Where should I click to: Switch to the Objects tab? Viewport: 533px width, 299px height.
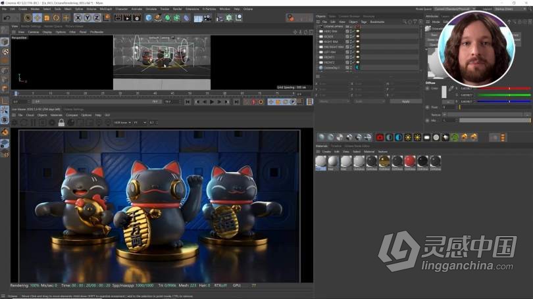click(x=320, y=16)
